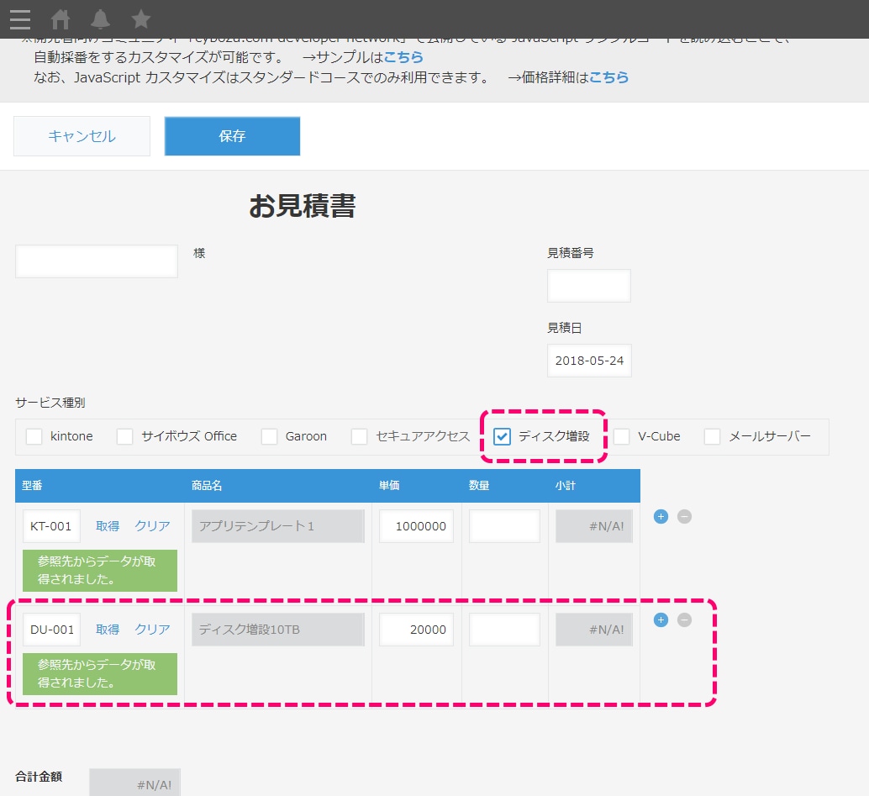Click the star favorites icon
869x796 pixels.
[x=140, y=20]
